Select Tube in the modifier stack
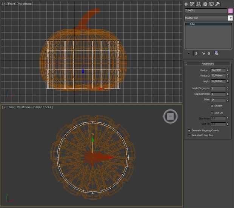The height and width of the screenshot is (208, 234). (x=192, y=24)
